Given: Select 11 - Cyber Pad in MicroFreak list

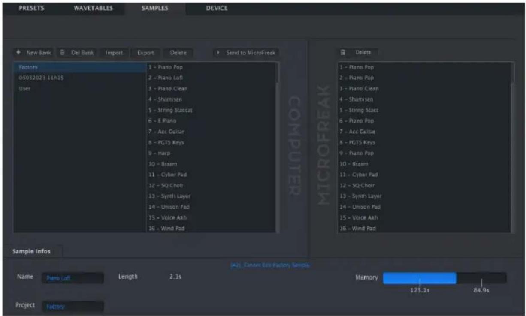Looking at the screenshot, I should tap(424, 175).
